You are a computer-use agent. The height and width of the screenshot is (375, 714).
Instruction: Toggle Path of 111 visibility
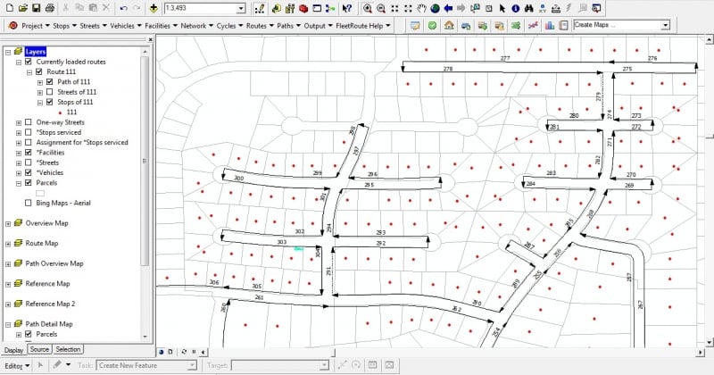(x=50, y=81)
